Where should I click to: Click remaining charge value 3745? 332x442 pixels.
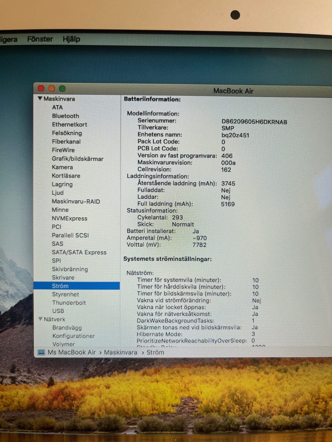click(228, 183)
